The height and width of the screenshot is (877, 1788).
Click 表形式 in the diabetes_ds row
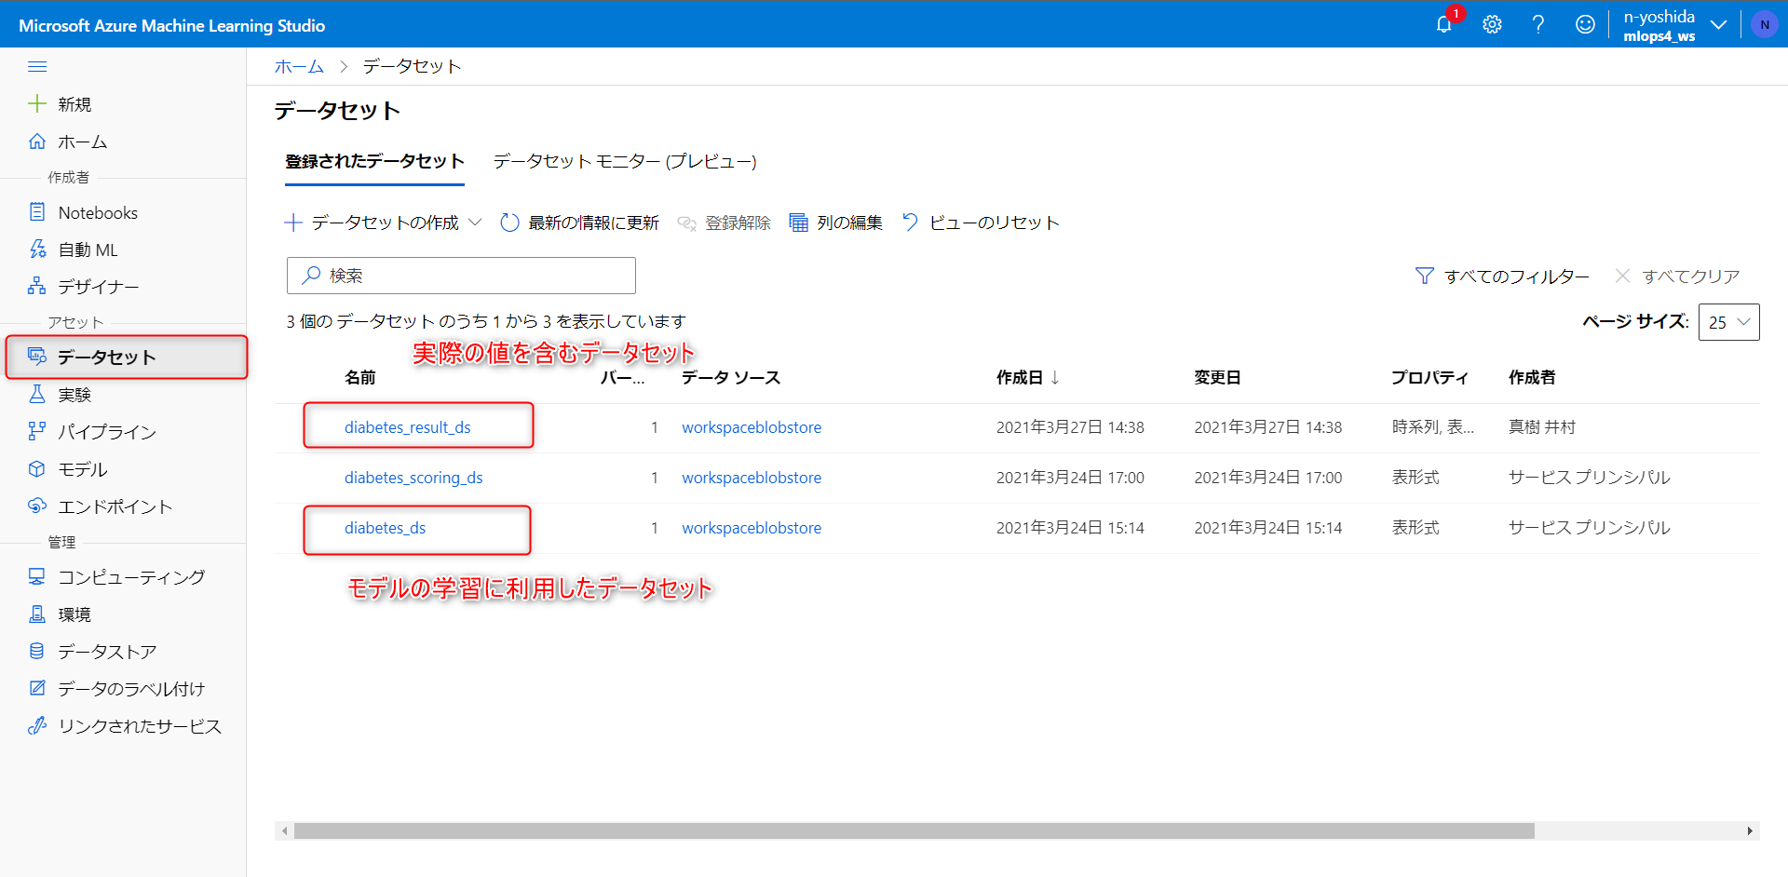pos(1415,528)
